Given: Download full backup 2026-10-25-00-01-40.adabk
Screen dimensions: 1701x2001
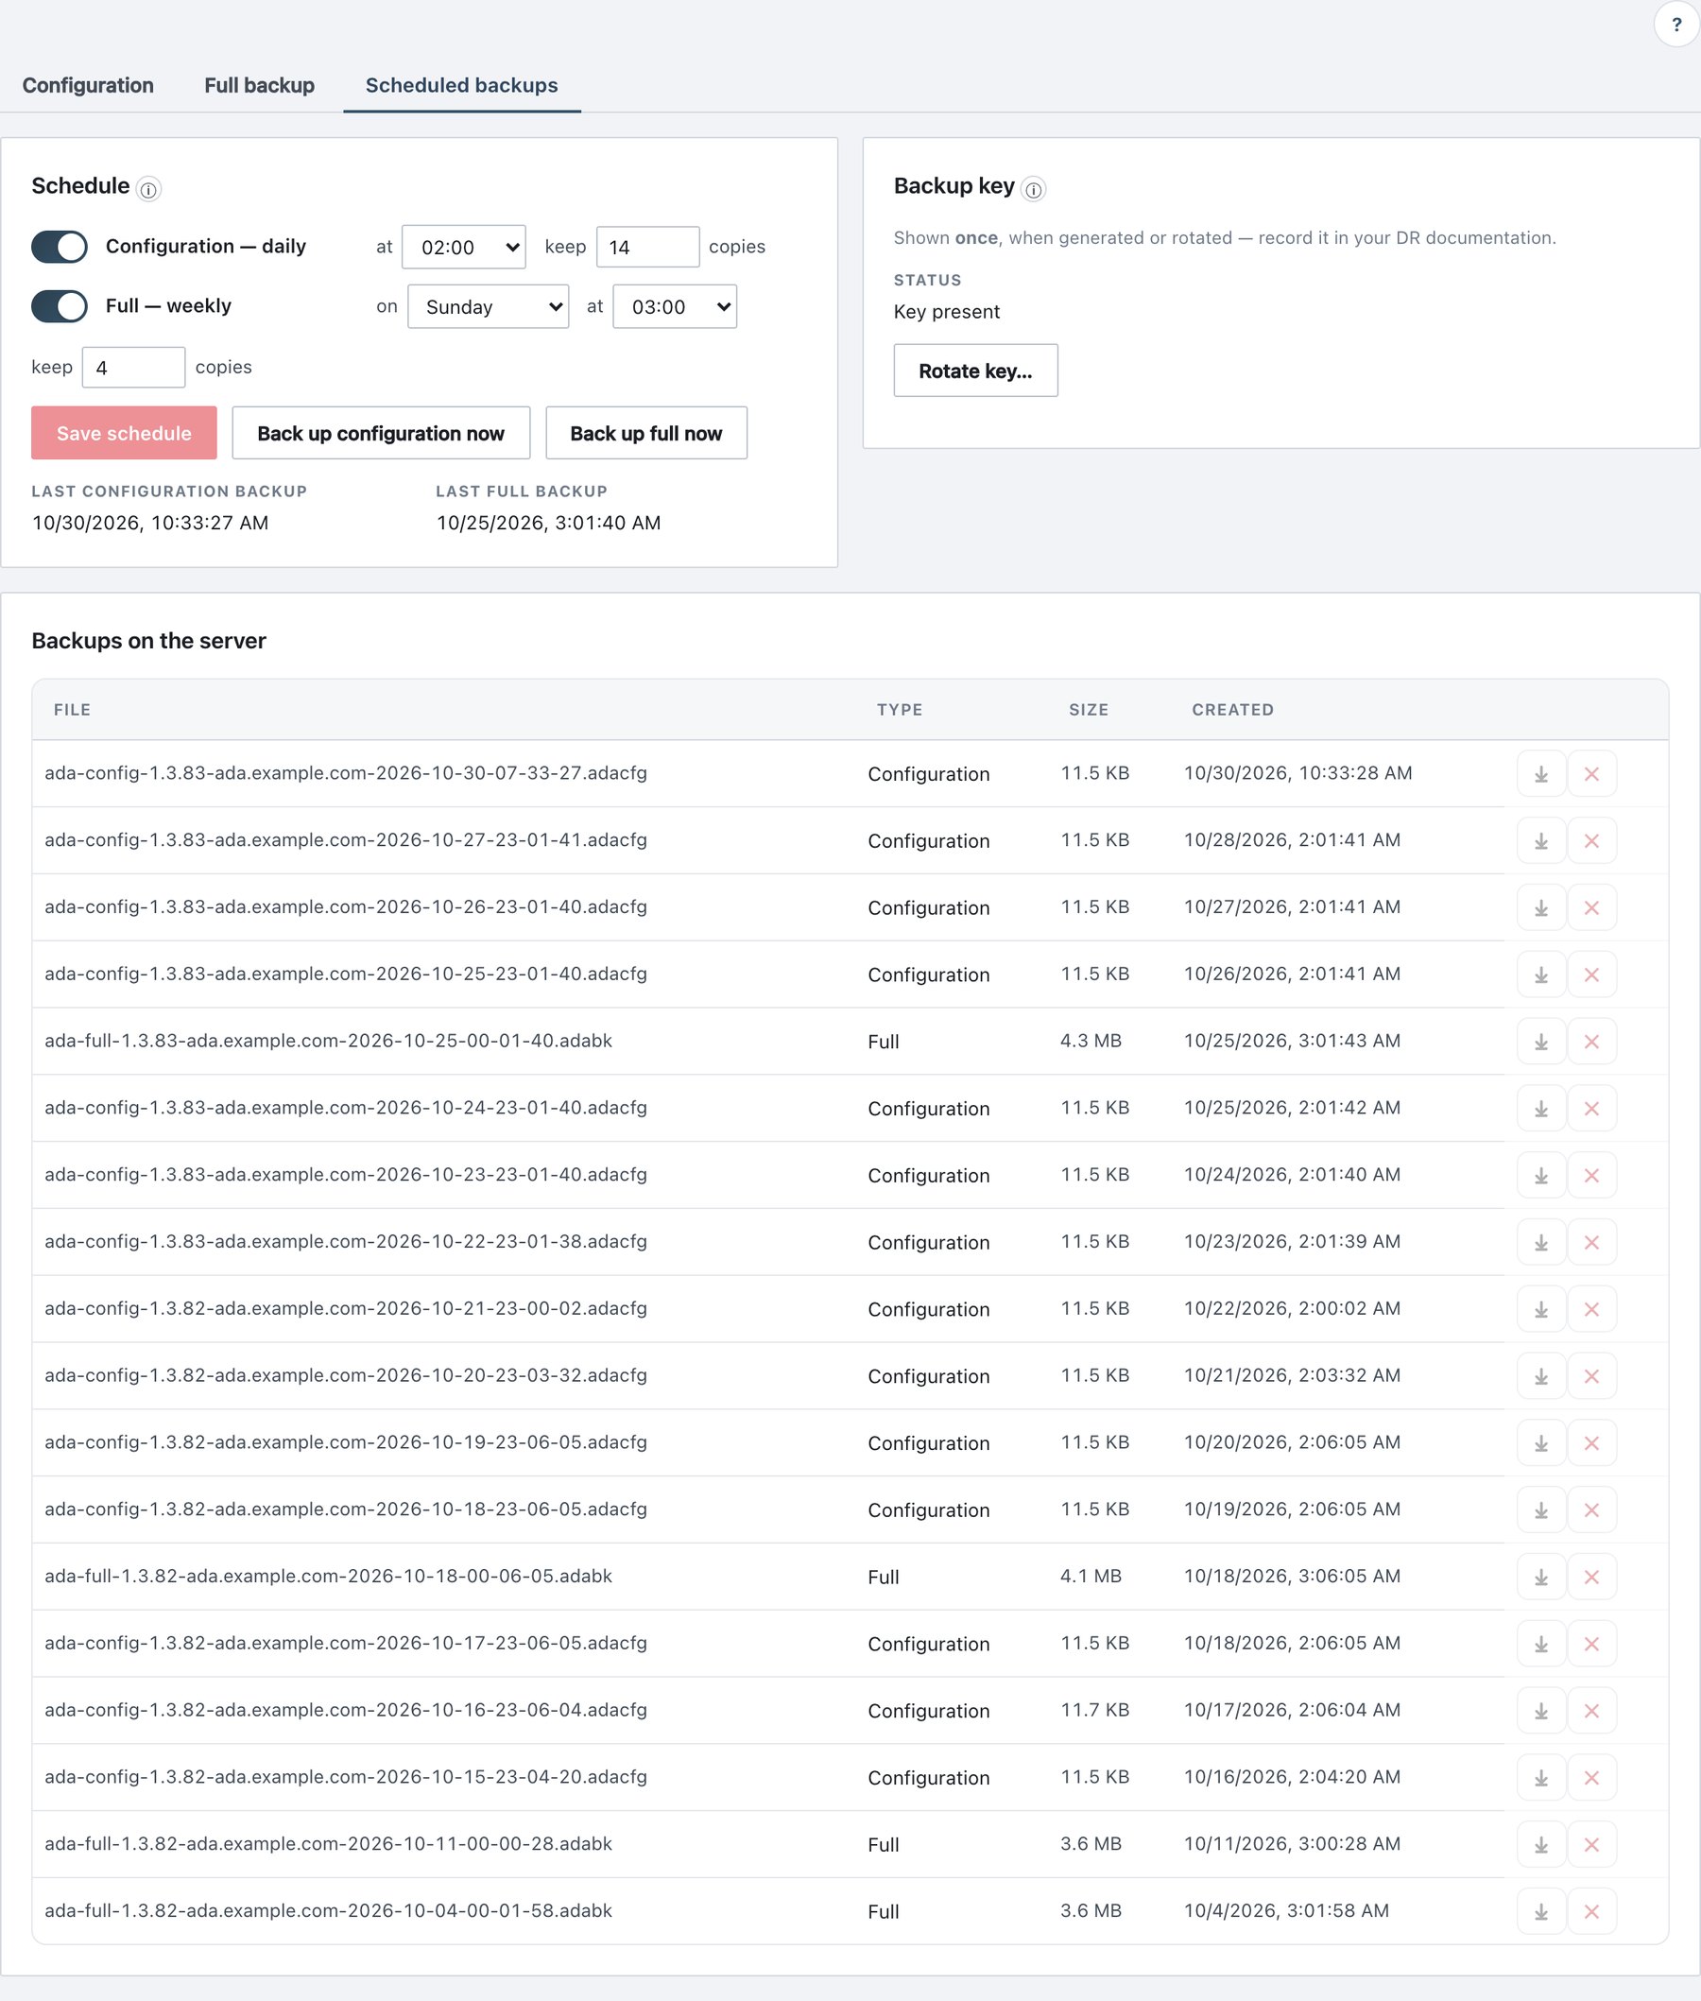Looking at the screenshot, I should click(1541, 1042).
